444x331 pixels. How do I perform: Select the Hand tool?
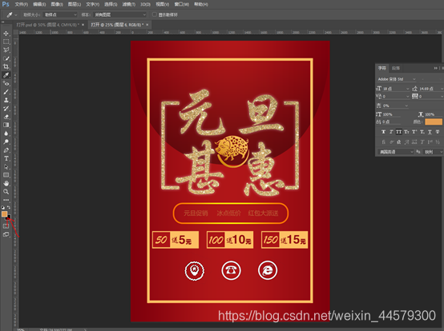pyautogui.click(x=6, y=183)
